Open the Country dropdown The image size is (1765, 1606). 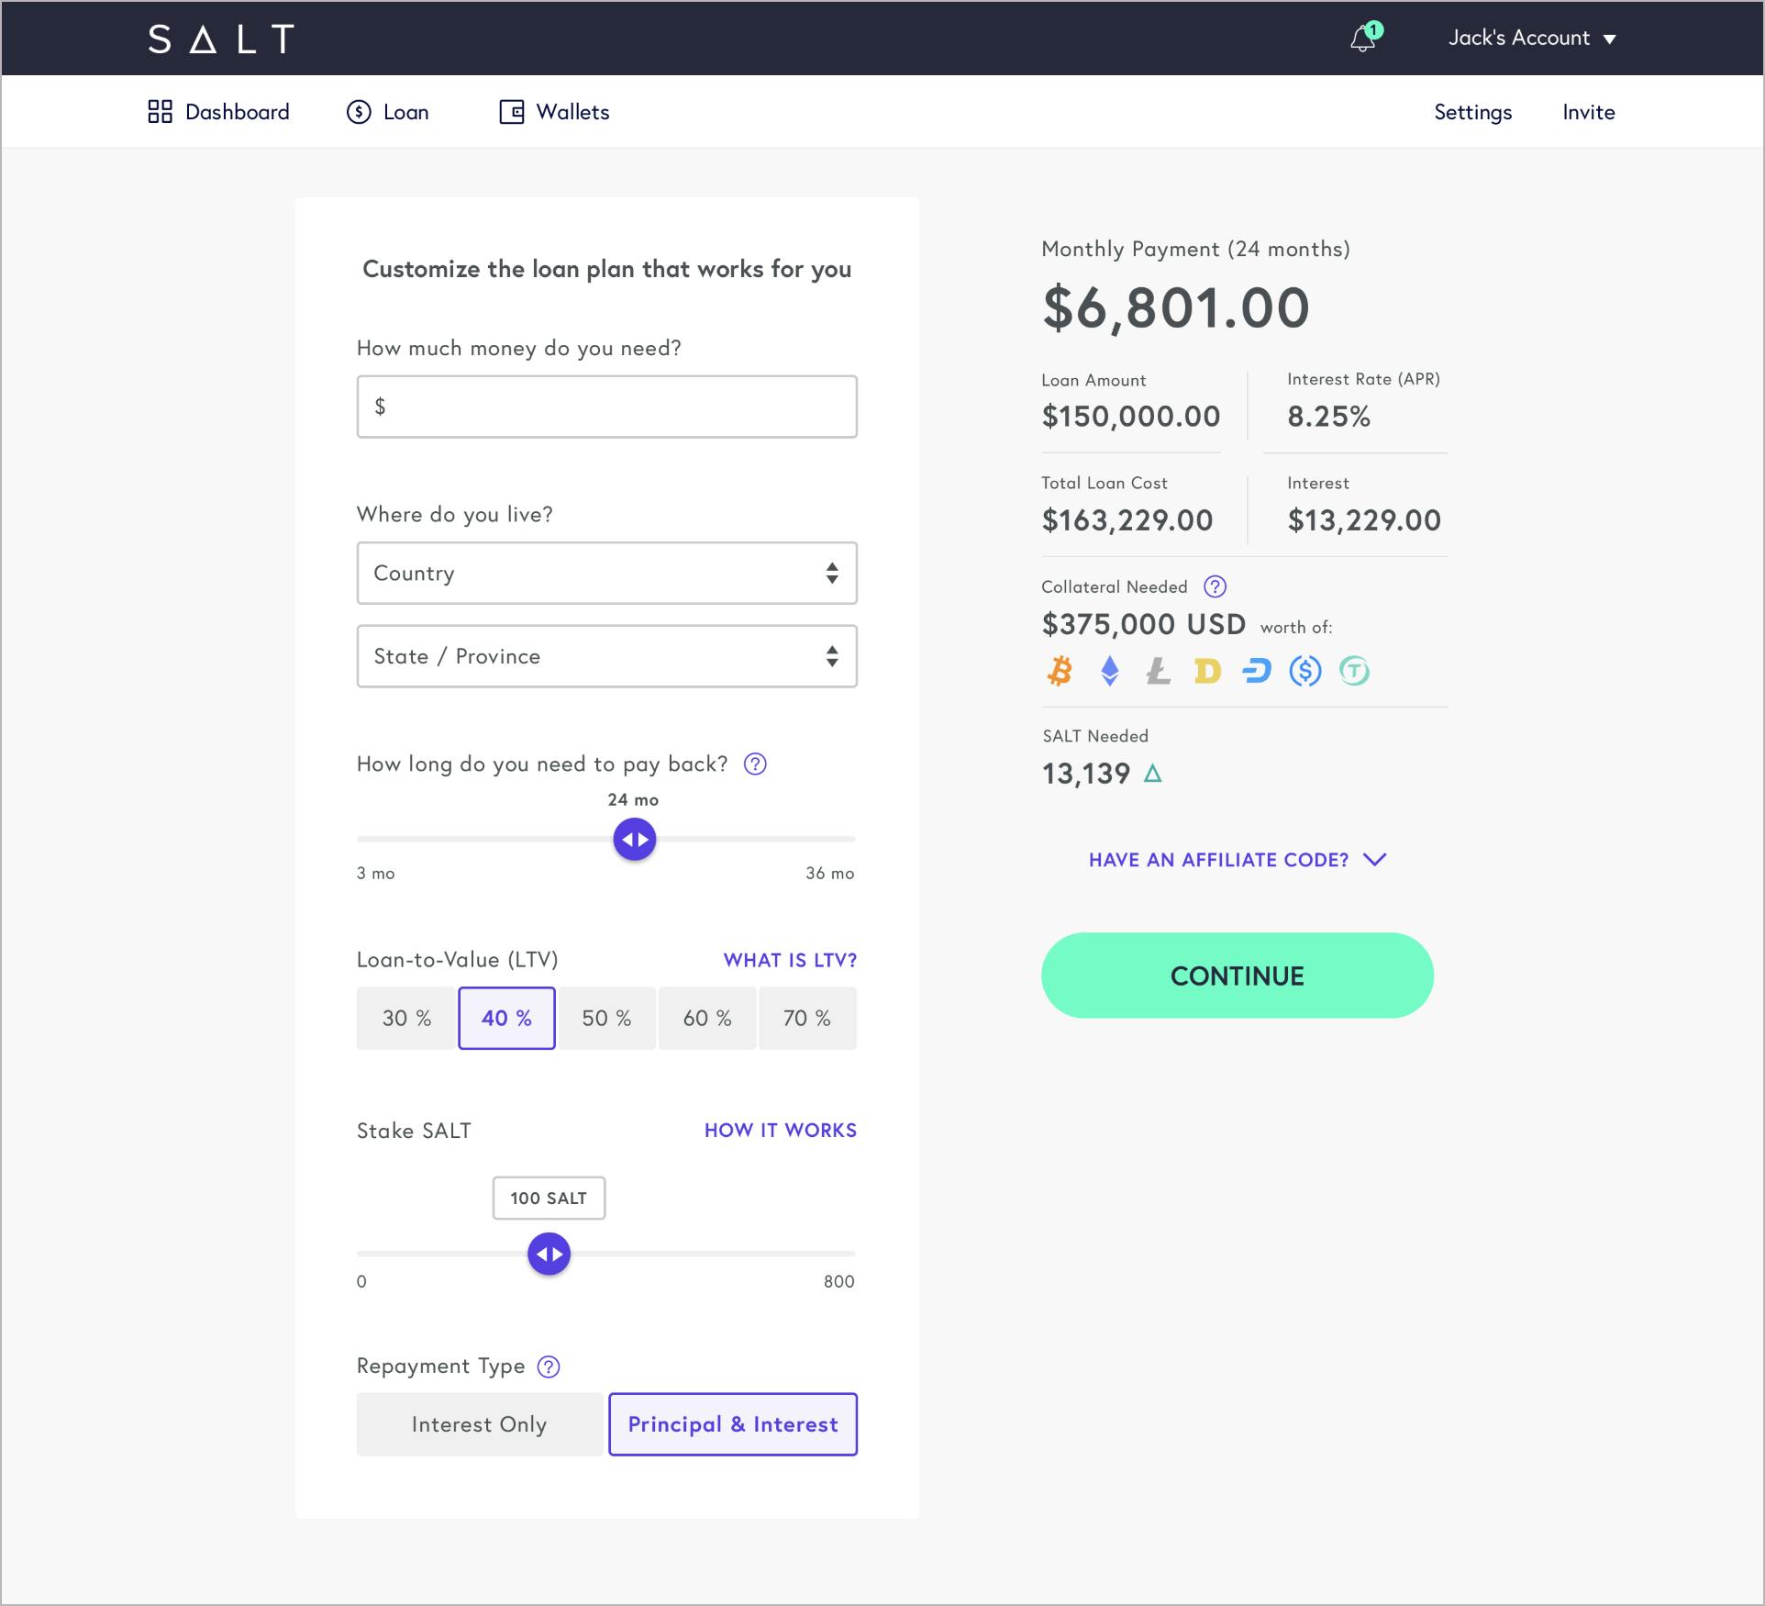pos(605,573)
